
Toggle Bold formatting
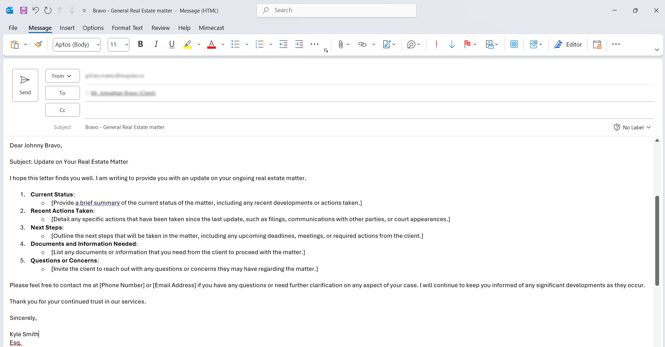(x=140, y=45)
